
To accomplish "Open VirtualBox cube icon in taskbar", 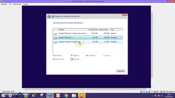I will point(49,96).
